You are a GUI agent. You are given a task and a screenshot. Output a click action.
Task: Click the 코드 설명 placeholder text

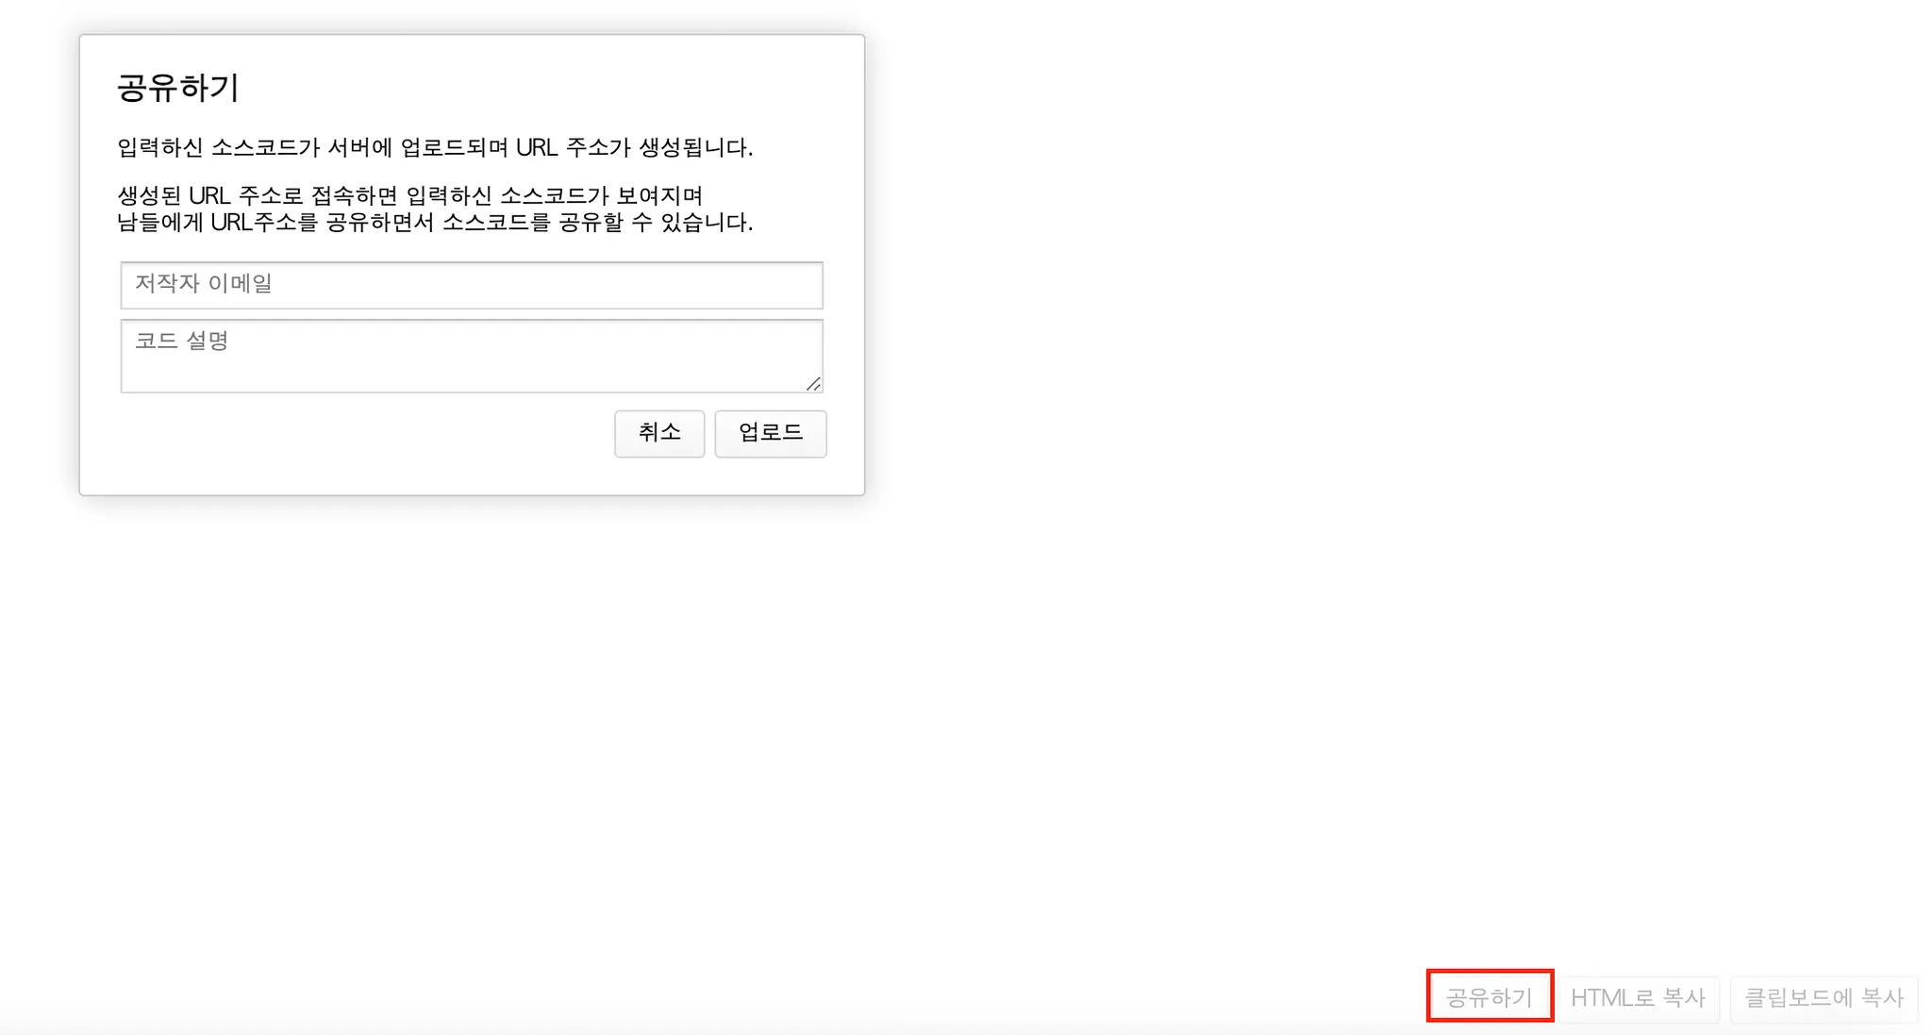181,341
